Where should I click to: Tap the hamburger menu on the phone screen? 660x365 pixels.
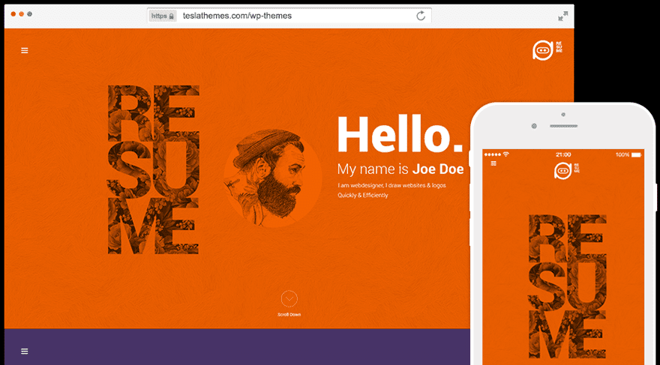[x=493, y=163]
